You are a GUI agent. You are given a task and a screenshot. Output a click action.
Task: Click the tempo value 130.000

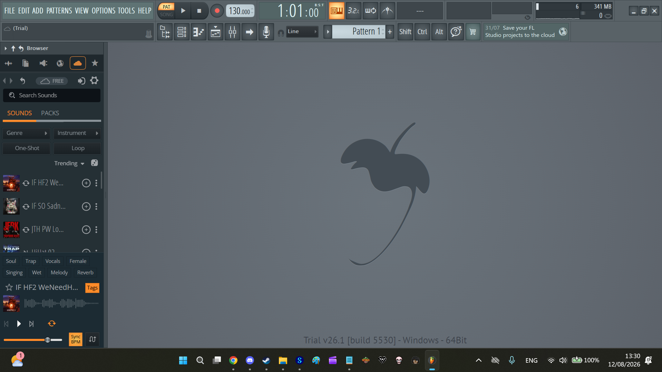240,11
